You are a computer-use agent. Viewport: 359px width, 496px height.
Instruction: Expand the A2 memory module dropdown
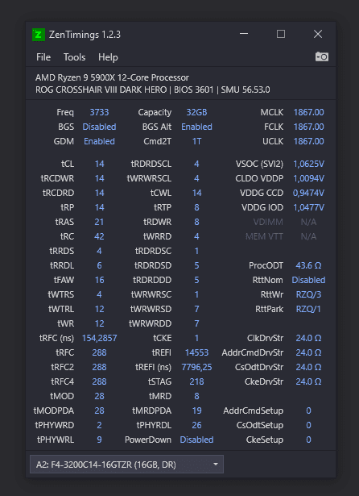(126, 464)
